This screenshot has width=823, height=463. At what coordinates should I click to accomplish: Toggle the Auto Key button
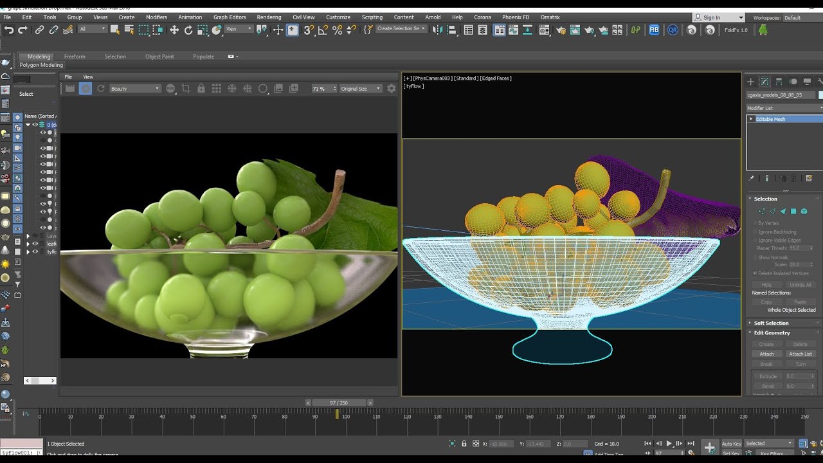click(x=731, y=444)
